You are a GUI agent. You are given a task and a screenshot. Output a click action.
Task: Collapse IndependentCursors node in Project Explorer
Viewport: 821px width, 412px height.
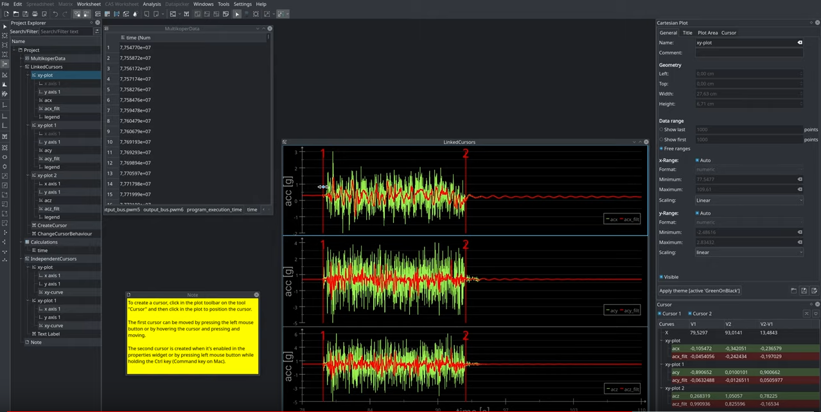[x=21, y=259]
